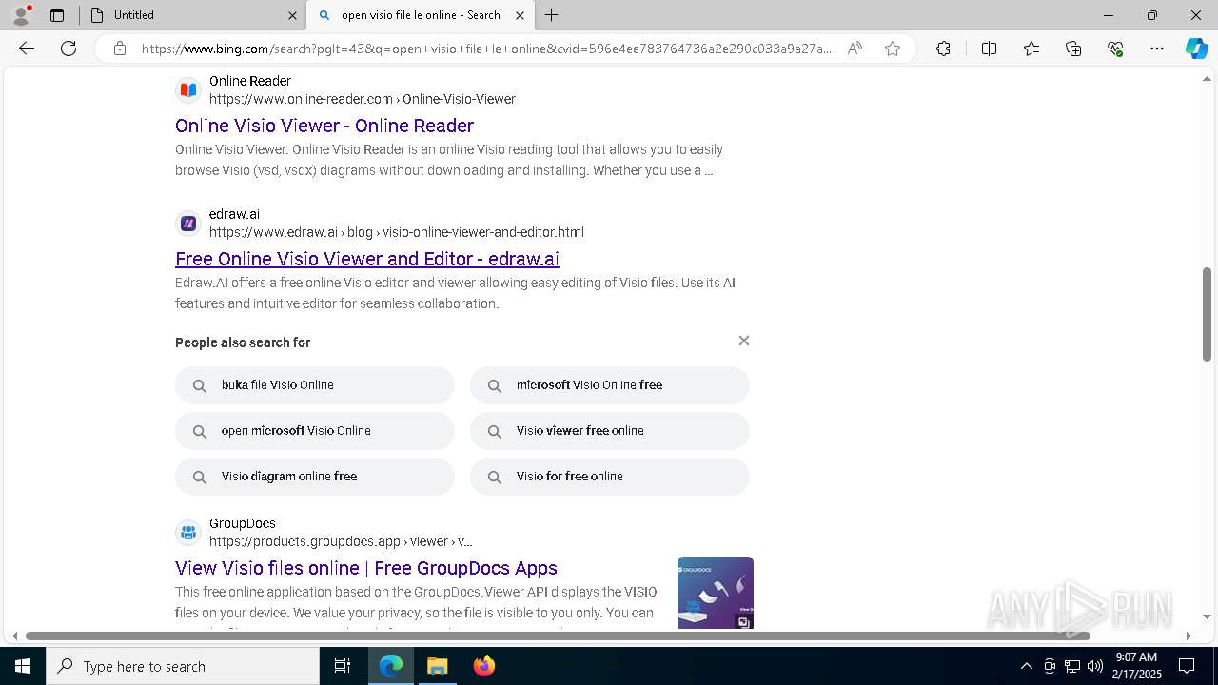Close the Untitled tab

(x=292, y=15)
